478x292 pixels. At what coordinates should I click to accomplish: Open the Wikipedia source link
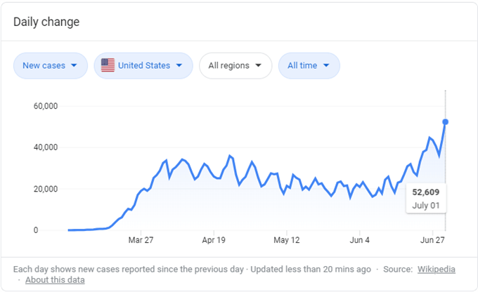[437, 269]
